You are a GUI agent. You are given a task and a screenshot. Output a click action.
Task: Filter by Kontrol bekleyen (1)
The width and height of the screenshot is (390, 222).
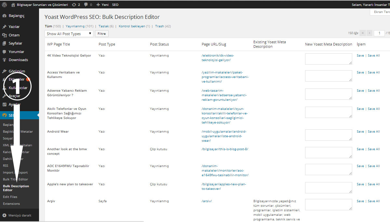click(134, 26)
